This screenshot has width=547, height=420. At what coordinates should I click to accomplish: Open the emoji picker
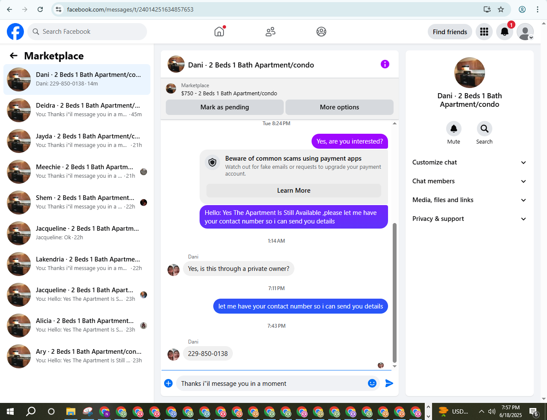click(x=372, y=383)
